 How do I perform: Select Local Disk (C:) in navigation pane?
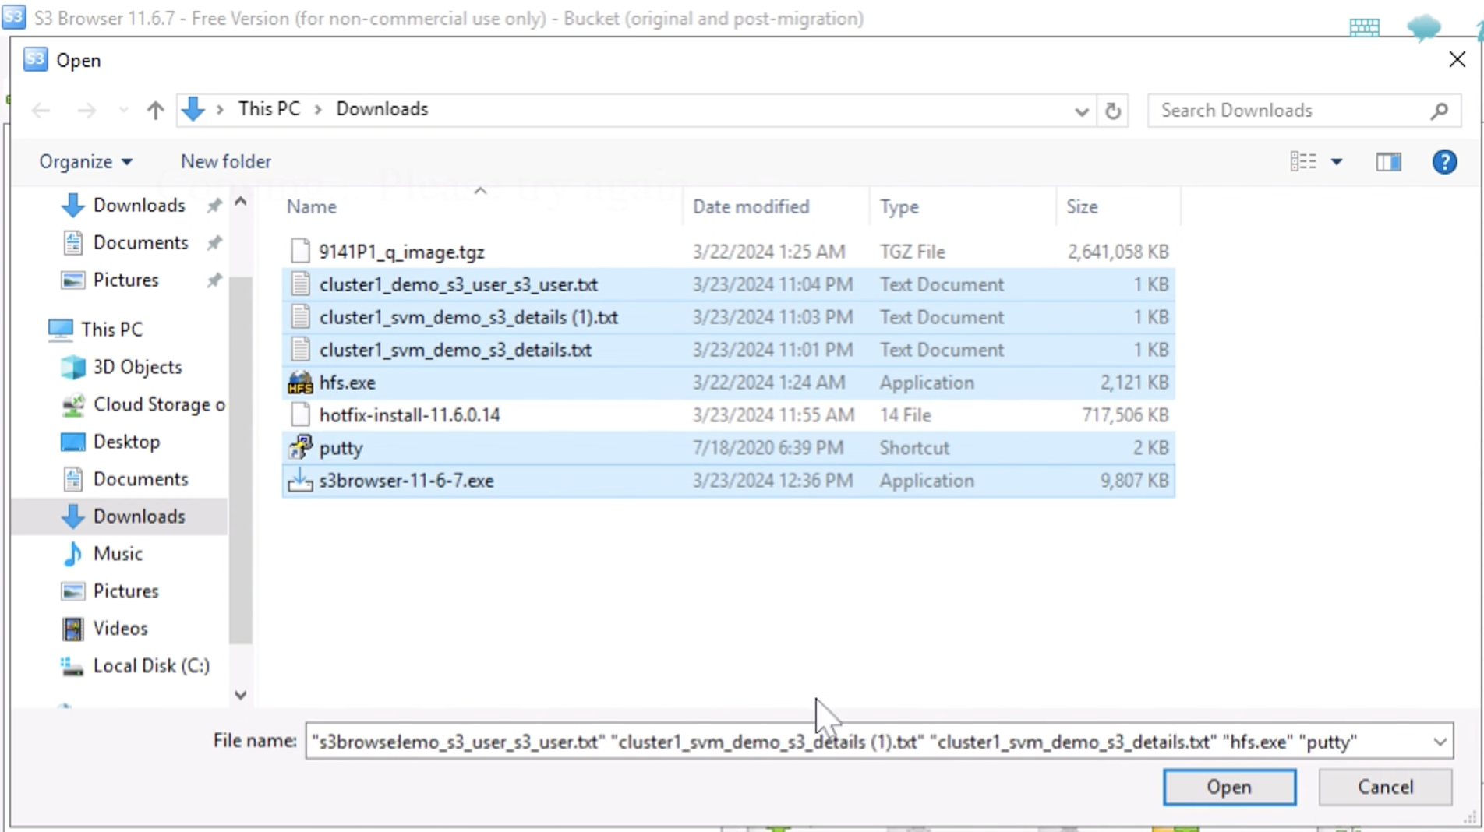pos(151,666)
